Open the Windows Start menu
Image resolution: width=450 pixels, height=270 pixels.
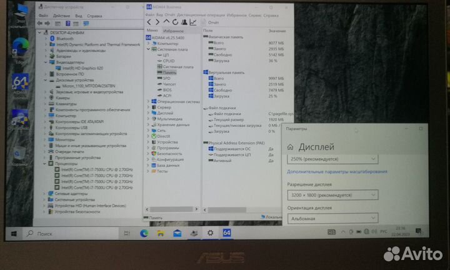pos(14,234)
